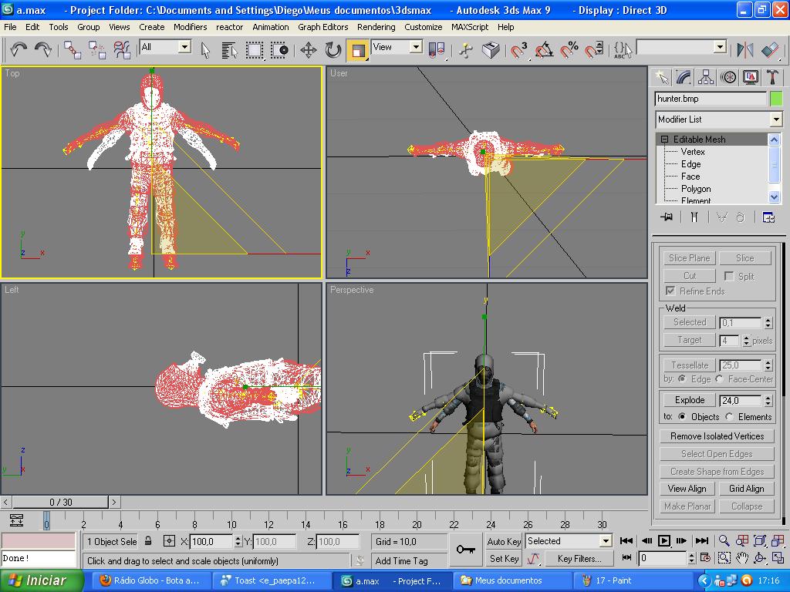This screenshot has width=790, height=592.
Task: Activate the Select and Move tool
Action: pos(309,50)
